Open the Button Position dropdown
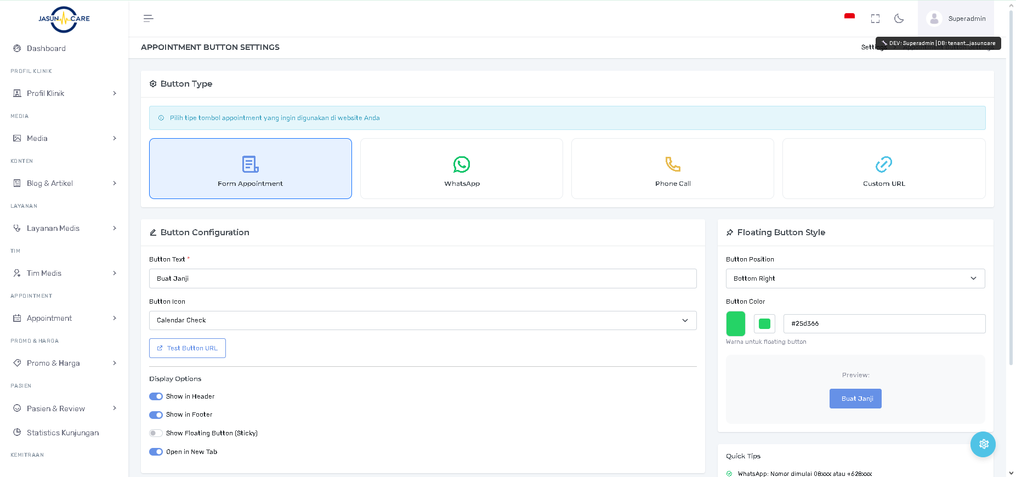 pos(855,279)
